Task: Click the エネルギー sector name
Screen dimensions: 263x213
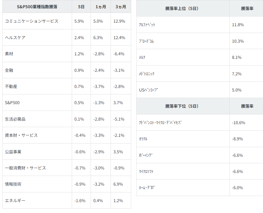Action: pyautogui.click(x=15, y=201)
